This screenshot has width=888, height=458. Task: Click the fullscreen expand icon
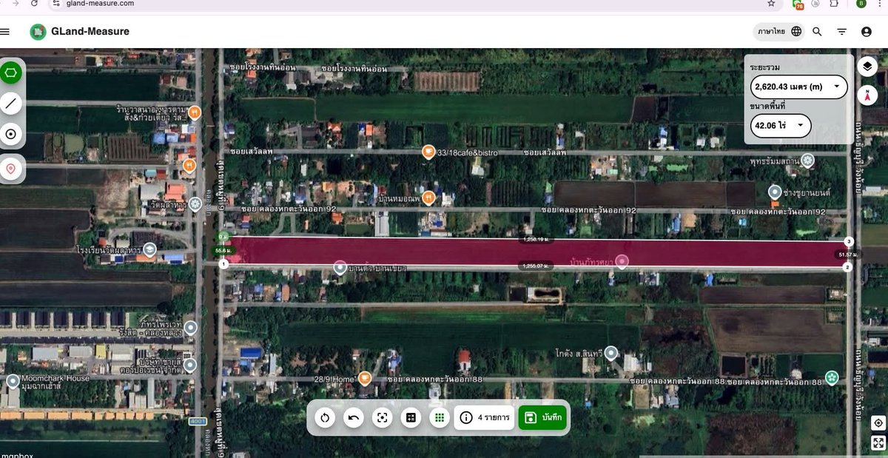coord(878,442)
